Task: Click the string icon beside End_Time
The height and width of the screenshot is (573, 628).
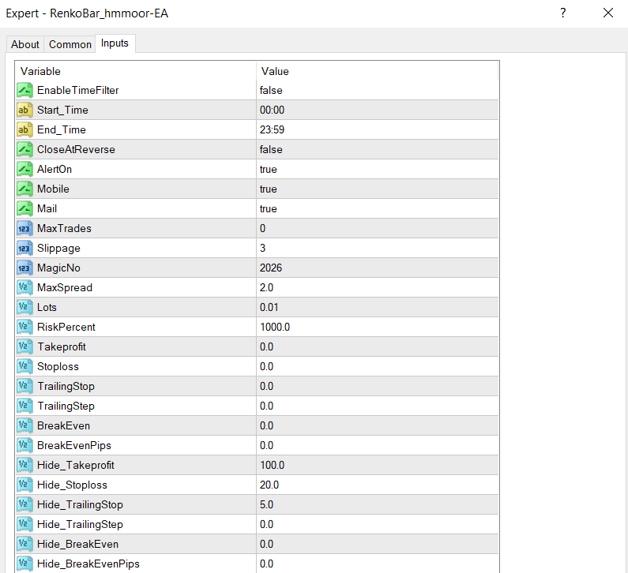Action: [24, 129]
